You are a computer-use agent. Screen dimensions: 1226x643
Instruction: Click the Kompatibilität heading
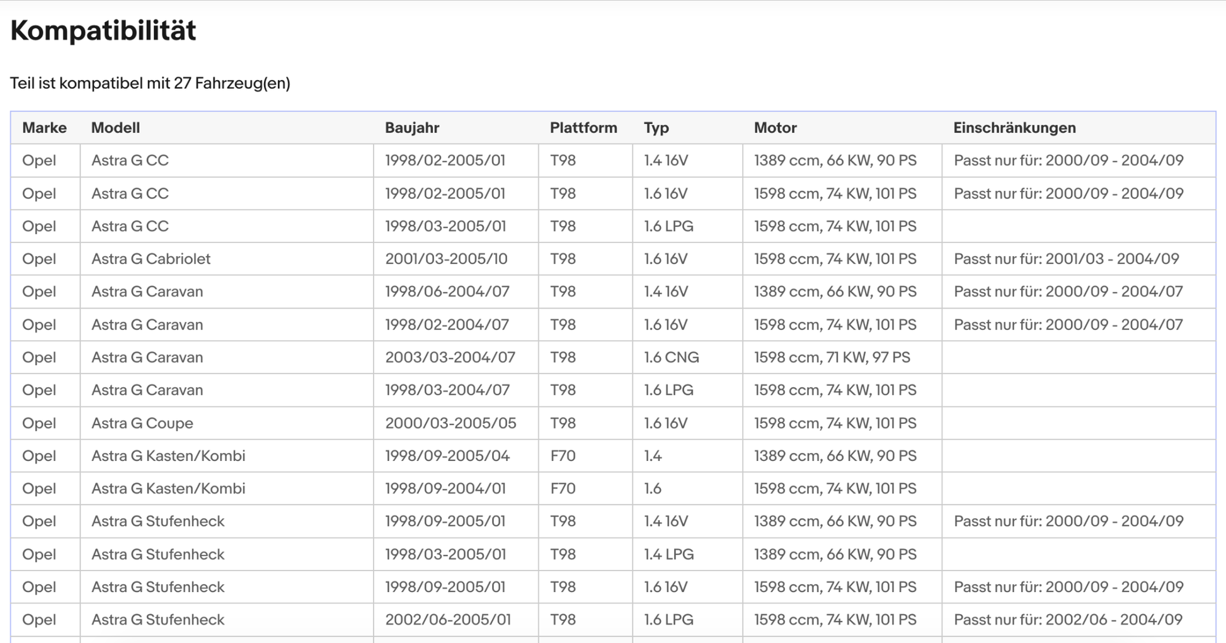click(103, 30)
